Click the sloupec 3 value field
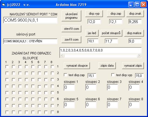This screenshot has height=117, width=148. click(112, 87)
